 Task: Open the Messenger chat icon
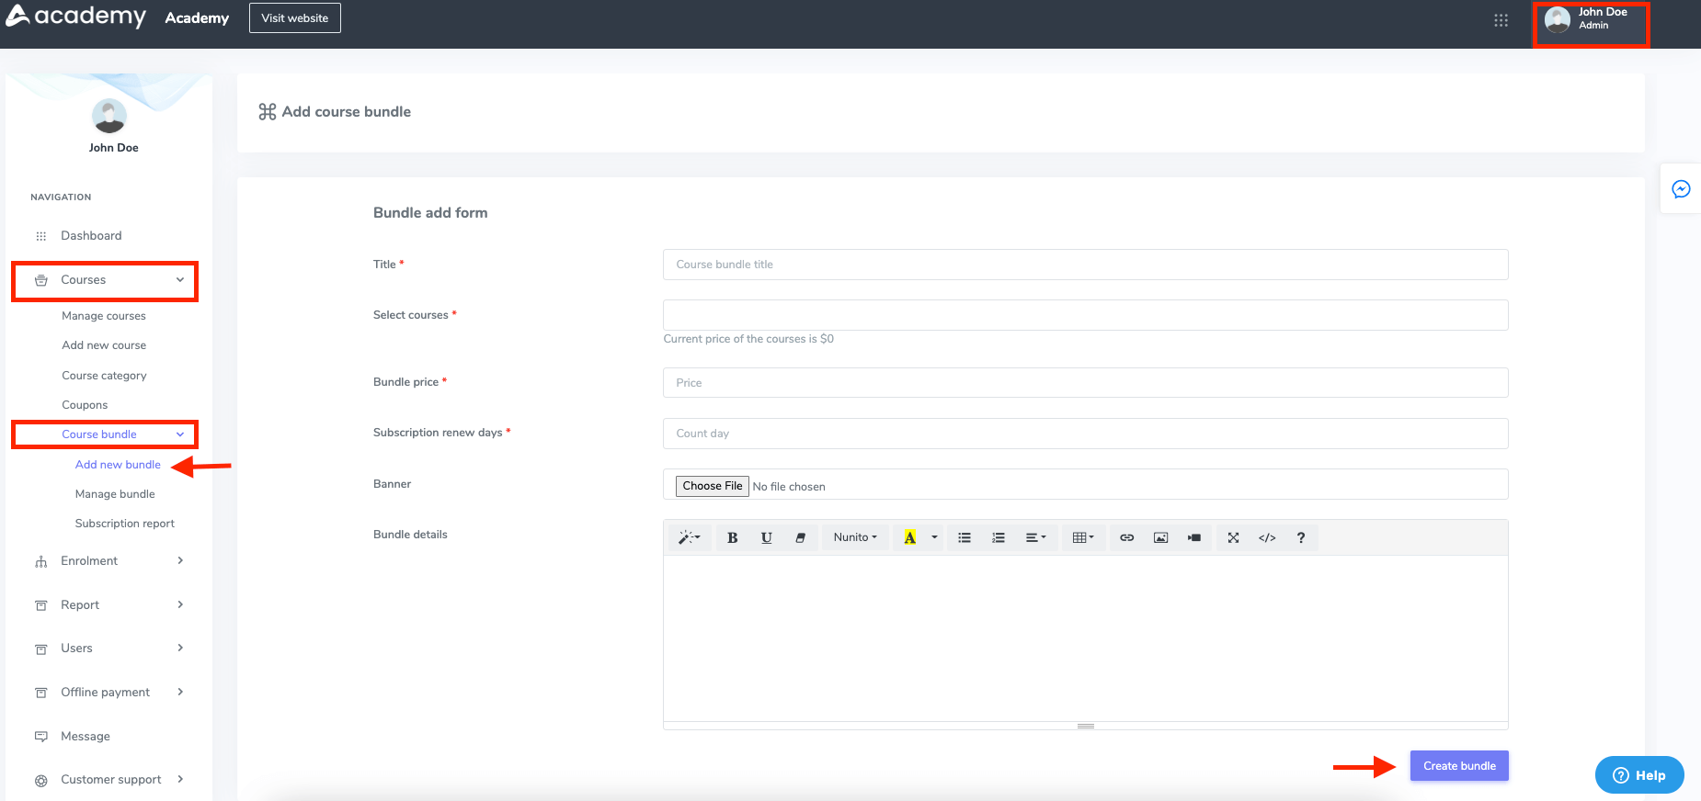[x=1681, y=189]
